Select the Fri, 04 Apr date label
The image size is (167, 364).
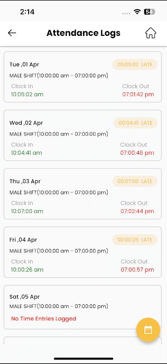(23, 240)
